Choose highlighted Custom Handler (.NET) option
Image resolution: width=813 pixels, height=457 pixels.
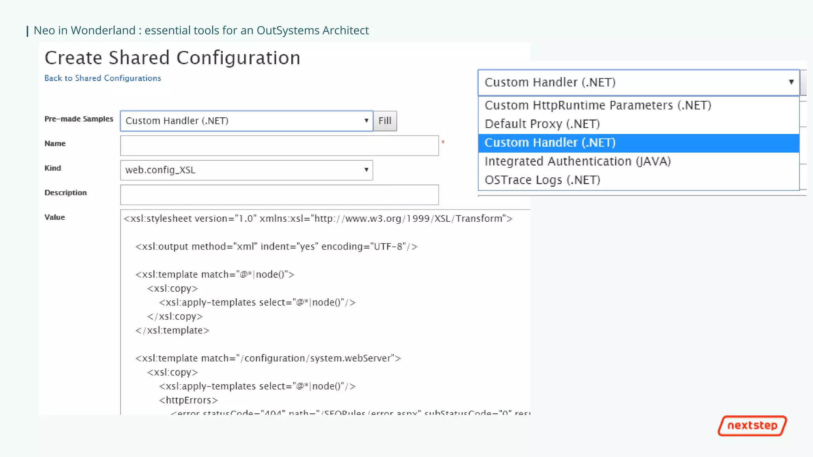[x=550, y=143]
